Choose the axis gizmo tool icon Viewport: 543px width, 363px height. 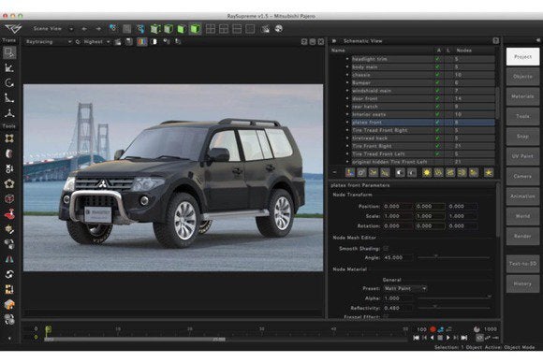click(9, 113)
